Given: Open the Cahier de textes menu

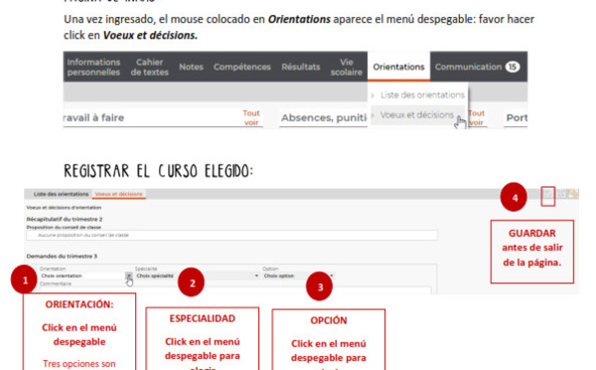Looking at the screenshot, I should (149, 67).
